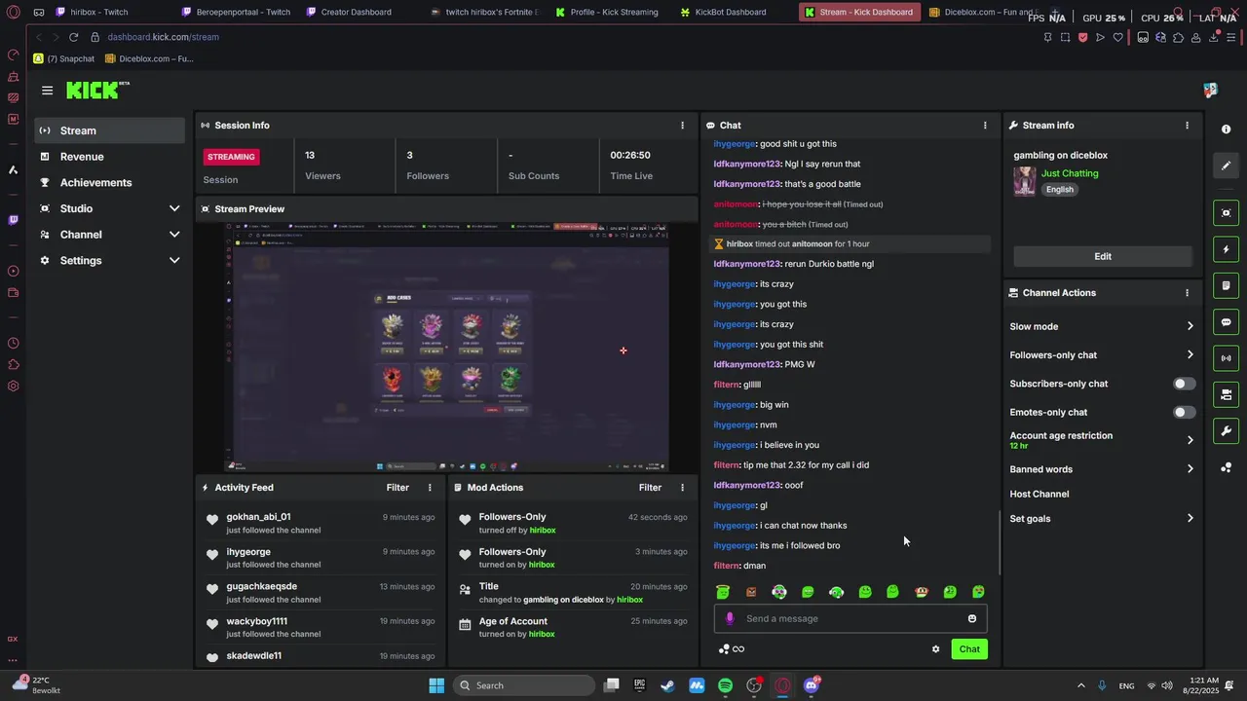Viewport: 1247px width, 701px height.
Task: Click Windows taskbar Search box
Action: 524,685
